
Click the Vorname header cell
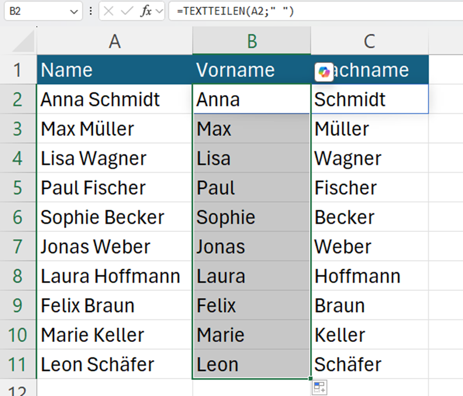point(252,69)
